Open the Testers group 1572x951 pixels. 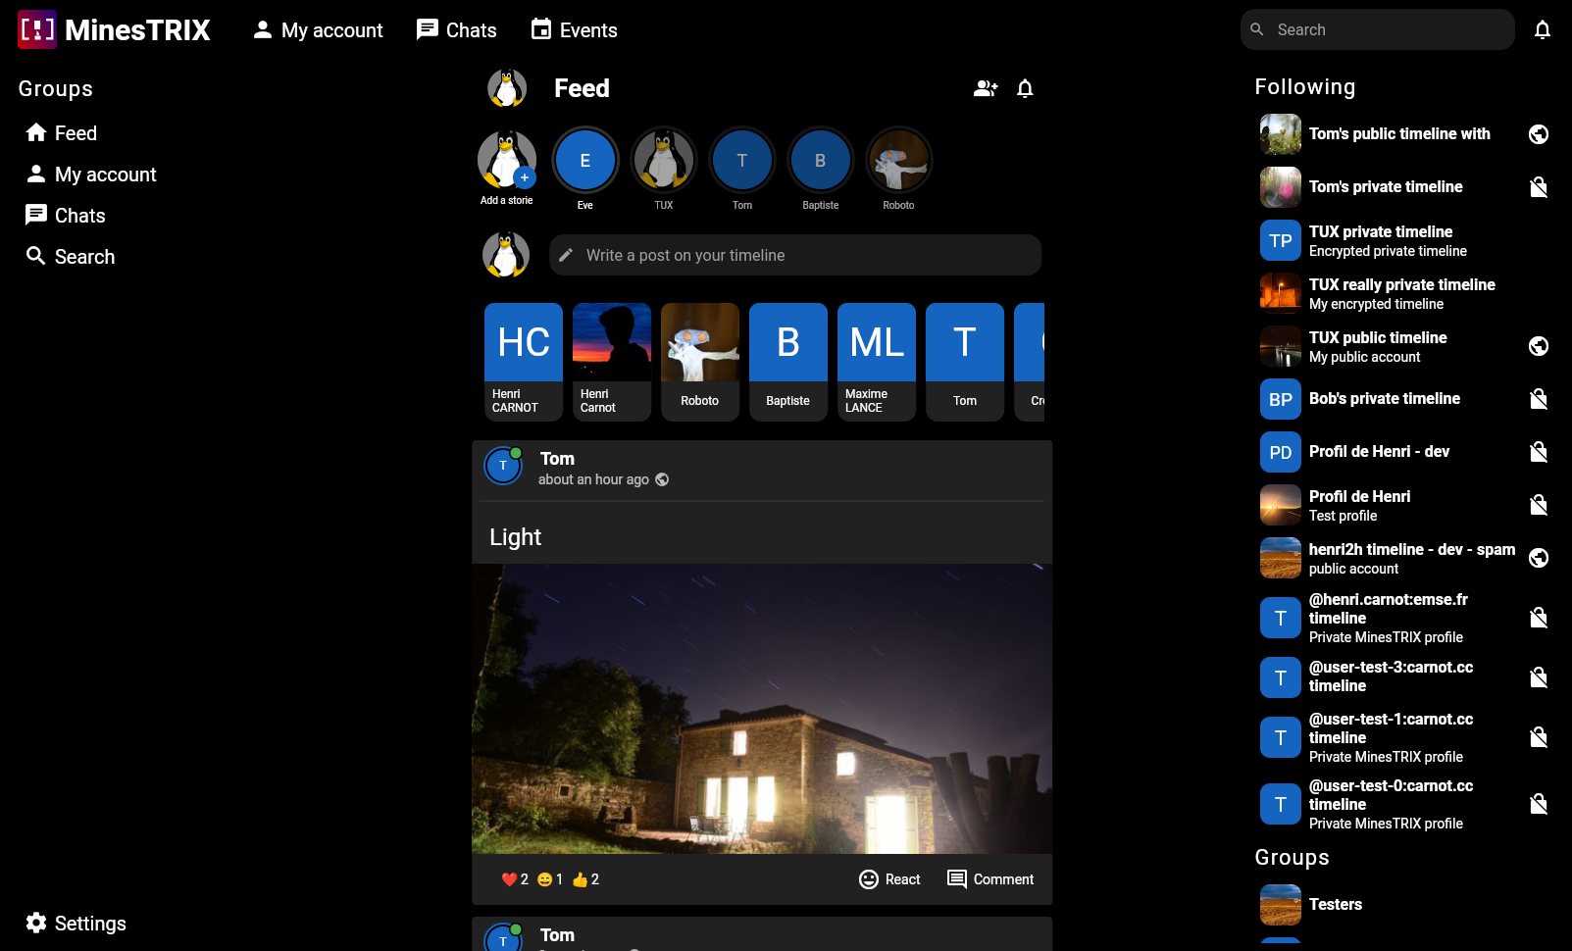click(1335, 904)
